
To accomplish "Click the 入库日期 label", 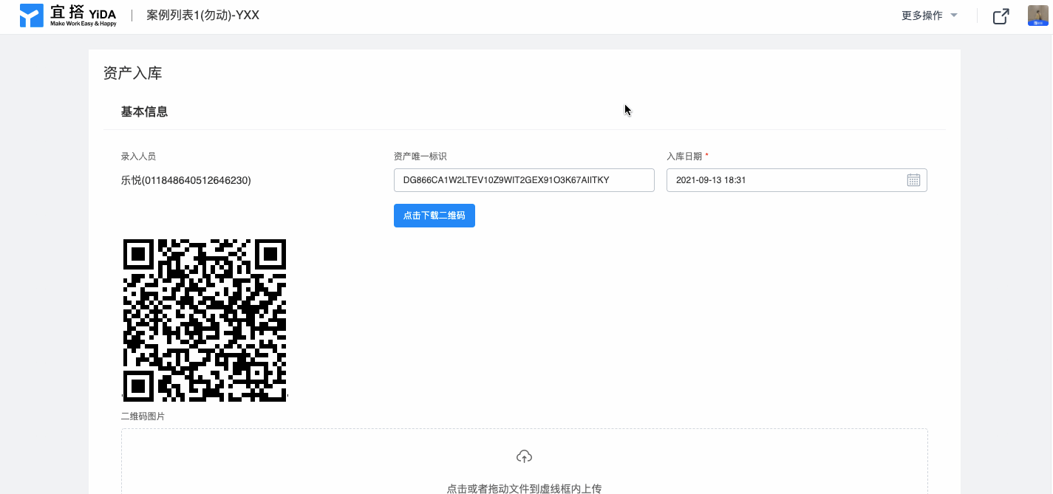I will click(x=684, y=157).
